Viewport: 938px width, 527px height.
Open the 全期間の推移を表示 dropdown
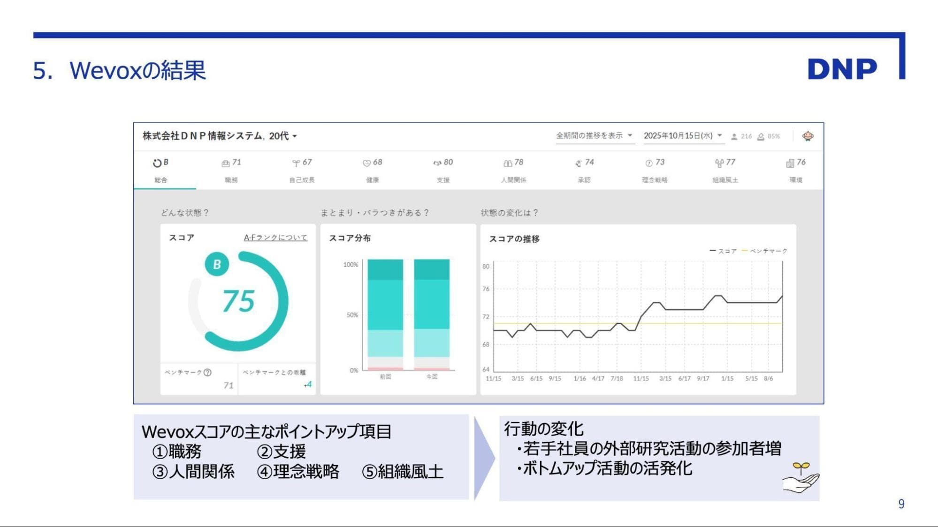tap(594, 136)
